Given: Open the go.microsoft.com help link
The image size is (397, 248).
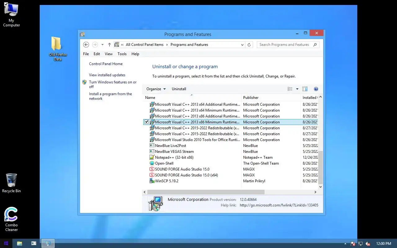Looking at the screenshot, I should (279, 205).
